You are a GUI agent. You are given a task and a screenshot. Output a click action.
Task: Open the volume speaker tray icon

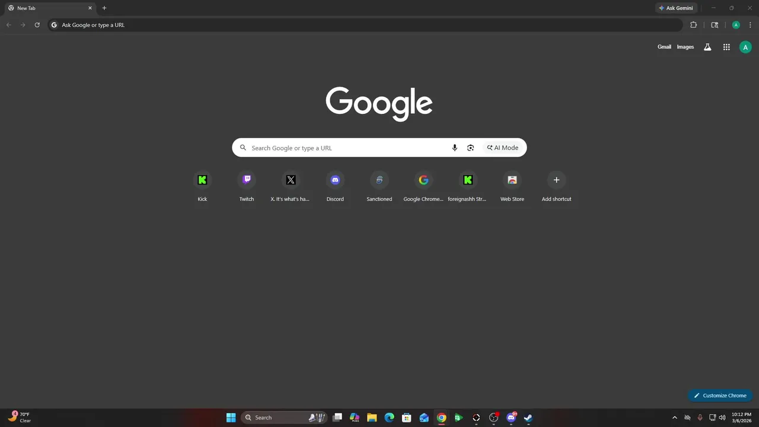click(x=722, y=418)
